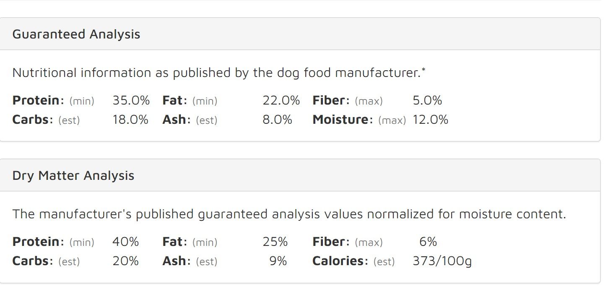Click the asterisk footnote after 'manufacturer.'

[424, 69]
